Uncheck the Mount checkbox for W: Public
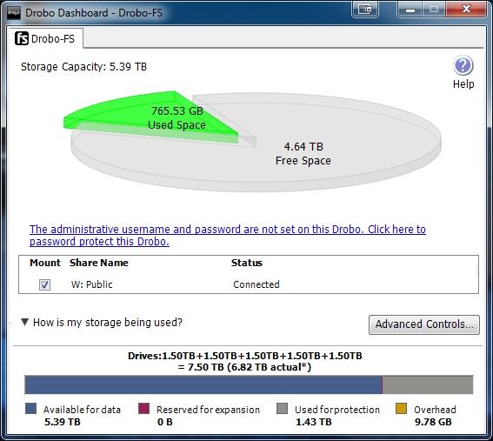 click(x=44, y=284)
